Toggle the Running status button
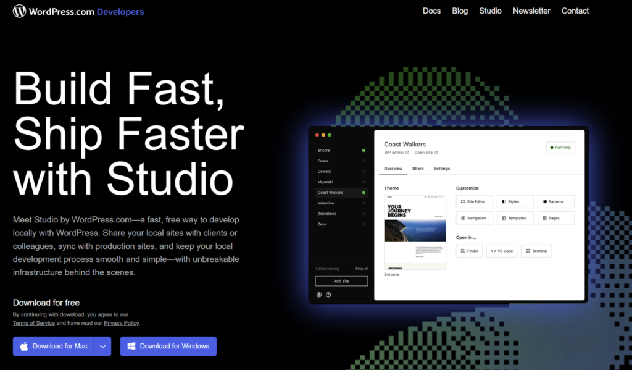 [560, 148]
